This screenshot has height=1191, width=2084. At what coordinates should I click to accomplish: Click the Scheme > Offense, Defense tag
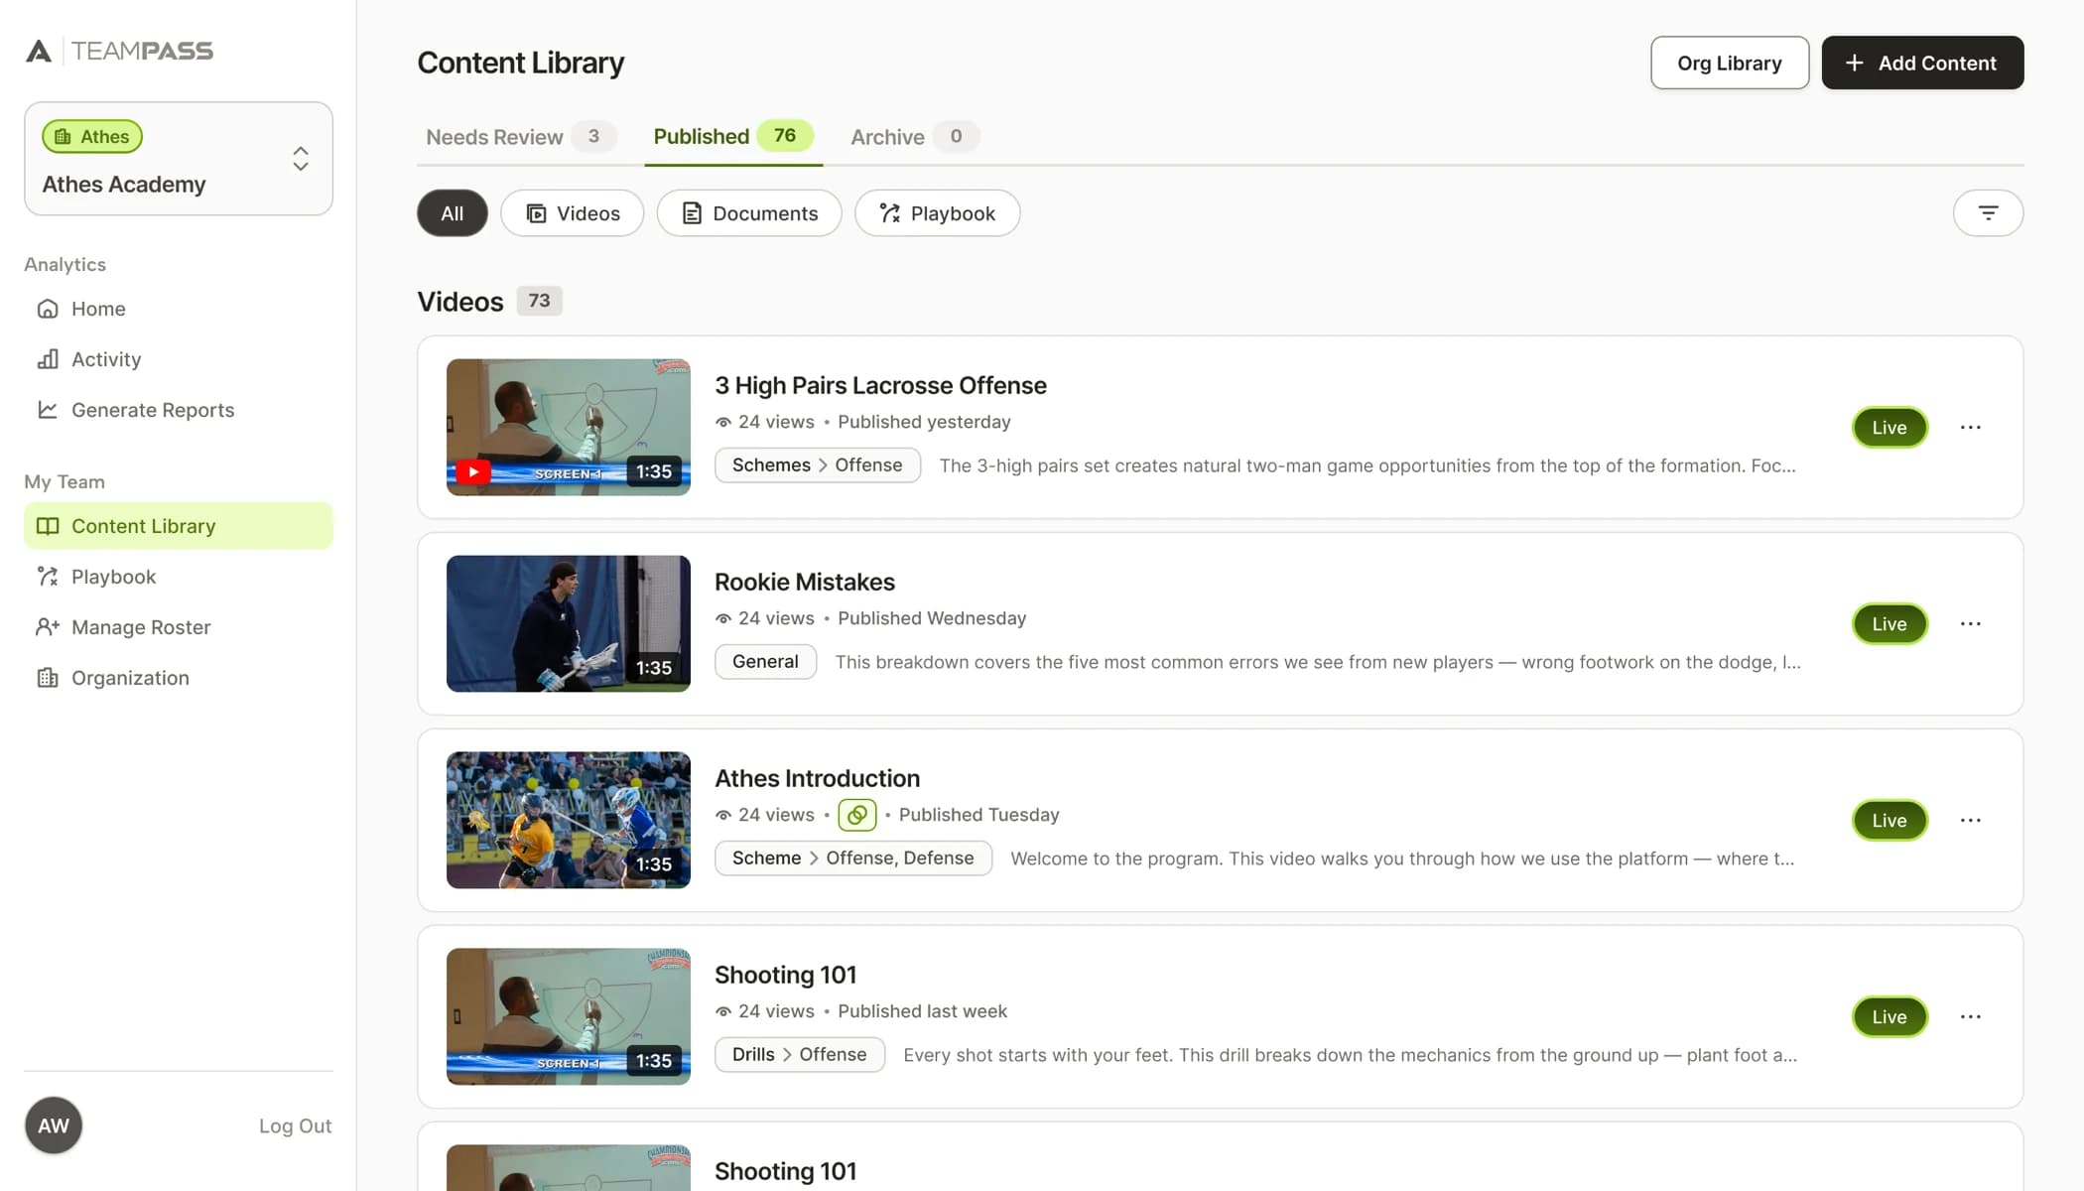tap(853, 859)
